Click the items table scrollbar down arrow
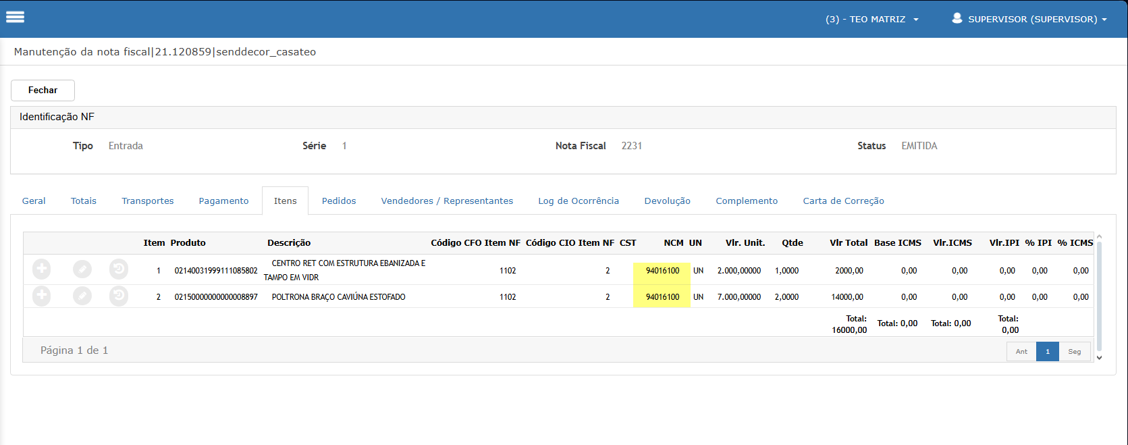 [1099, 357]
